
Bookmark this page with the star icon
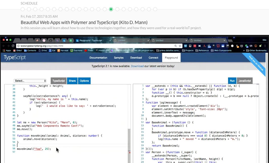(x=179, y=46)
